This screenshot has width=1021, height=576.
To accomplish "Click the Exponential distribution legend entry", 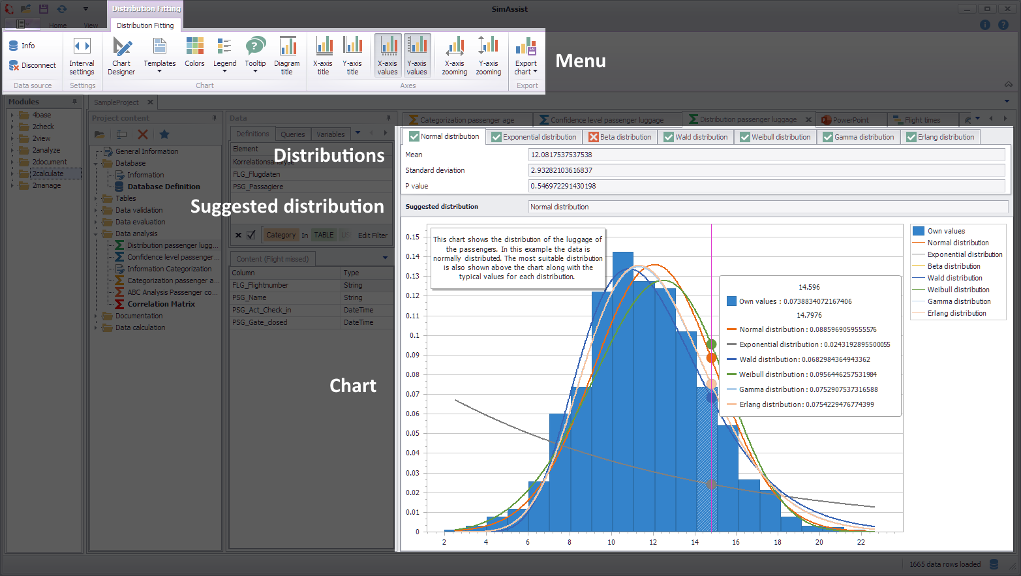I will point(965,254).
